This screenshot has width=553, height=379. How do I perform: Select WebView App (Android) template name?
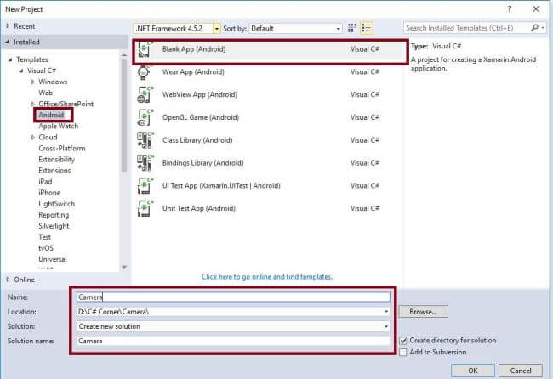click(200, 95)
